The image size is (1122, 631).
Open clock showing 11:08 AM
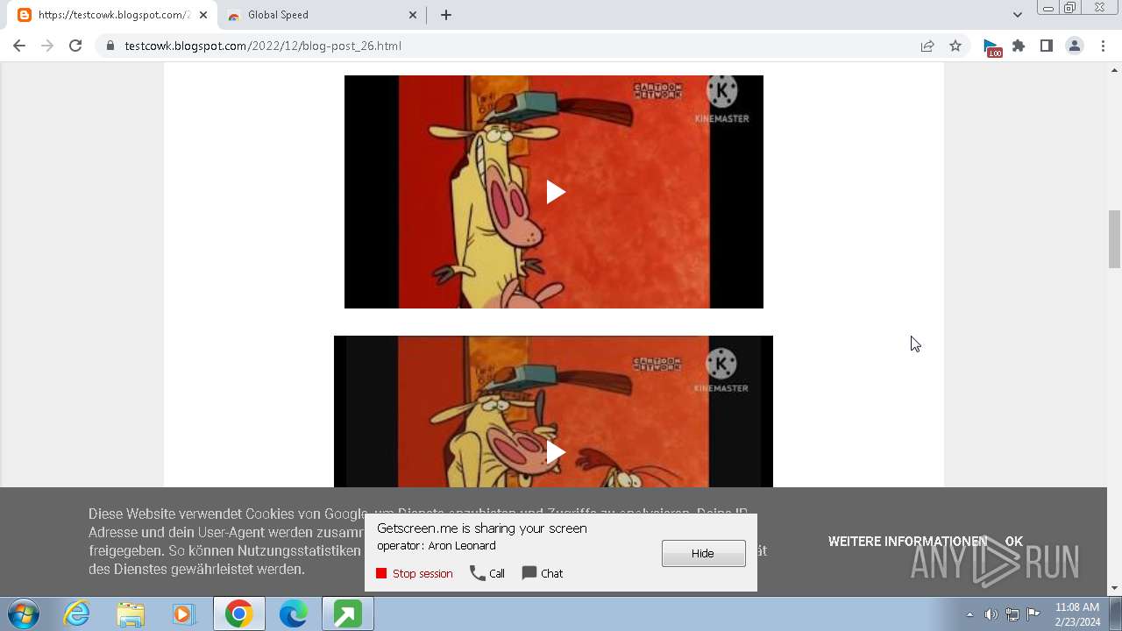1077,607
